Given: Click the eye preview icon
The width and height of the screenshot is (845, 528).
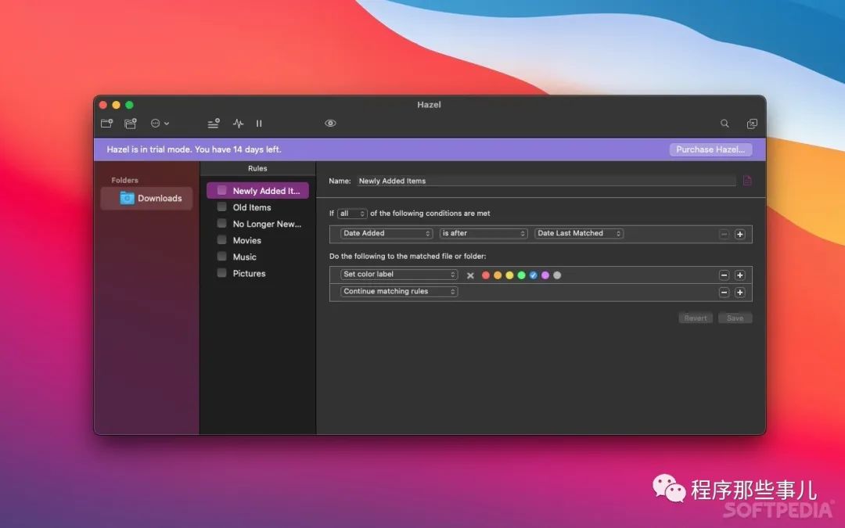Looking at the screenshot, I should point(330,124).
